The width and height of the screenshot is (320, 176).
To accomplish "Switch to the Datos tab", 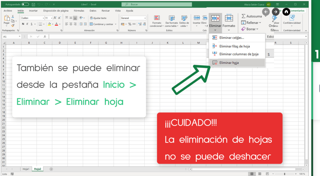I will point(93,11).
